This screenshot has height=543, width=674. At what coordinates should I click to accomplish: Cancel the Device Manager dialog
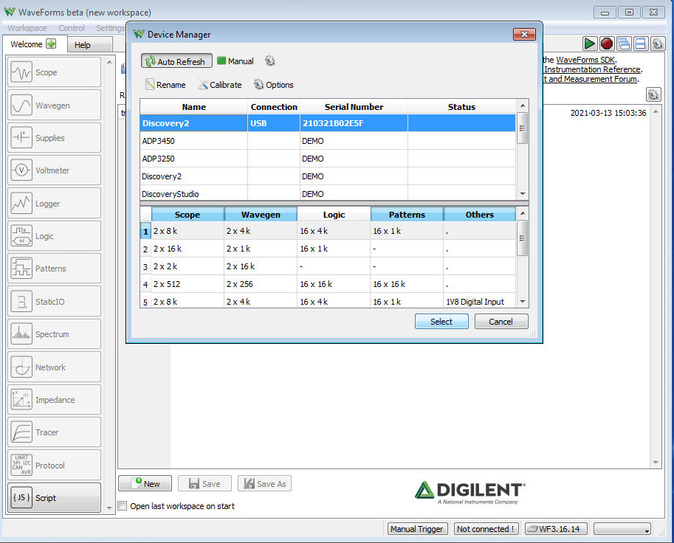pyautogui.click(x=501, y=322)
